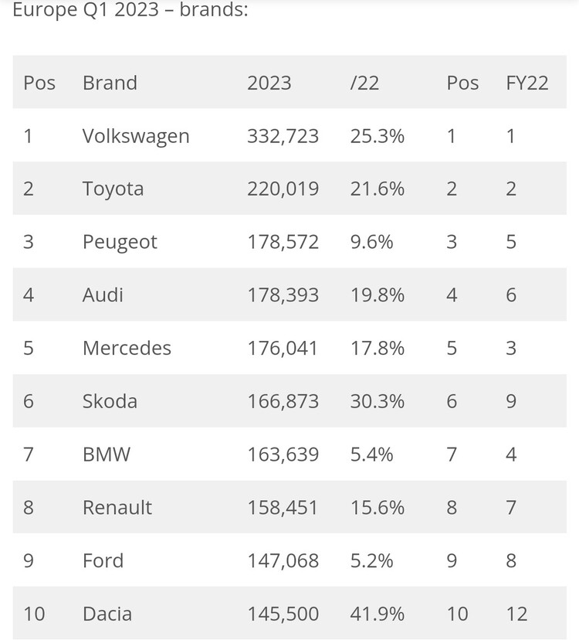Select Dacia's 41.9% growth value
Viewport: 579px width, 640px height.
378,614
